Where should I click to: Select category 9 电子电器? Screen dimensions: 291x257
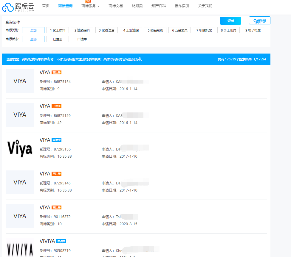(x=253, y=30)
